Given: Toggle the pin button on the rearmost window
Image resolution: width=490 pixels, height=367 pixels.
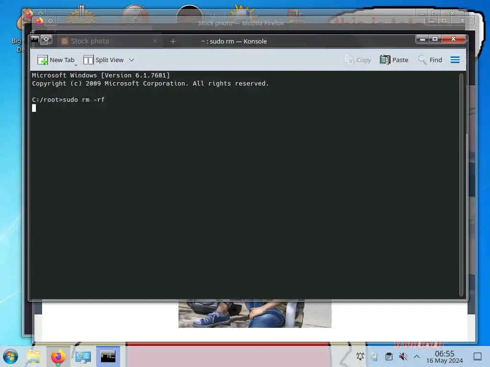Looking at the screenshot, I should [40, 13].
